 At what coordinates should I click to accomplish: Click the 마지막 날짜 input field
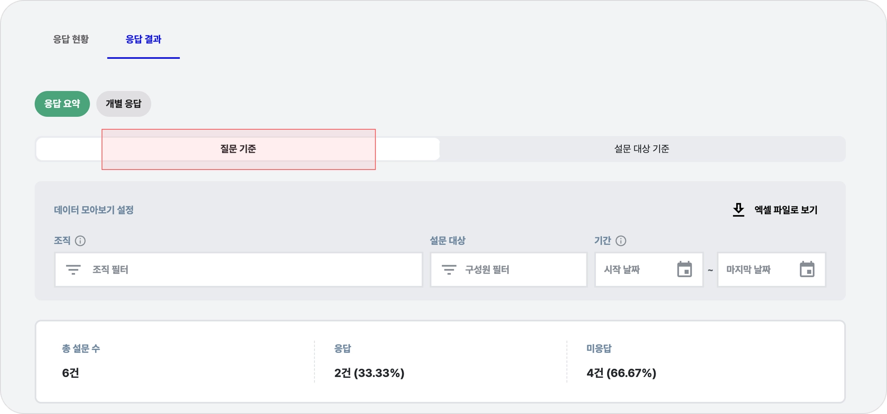[x=756, y=270]
